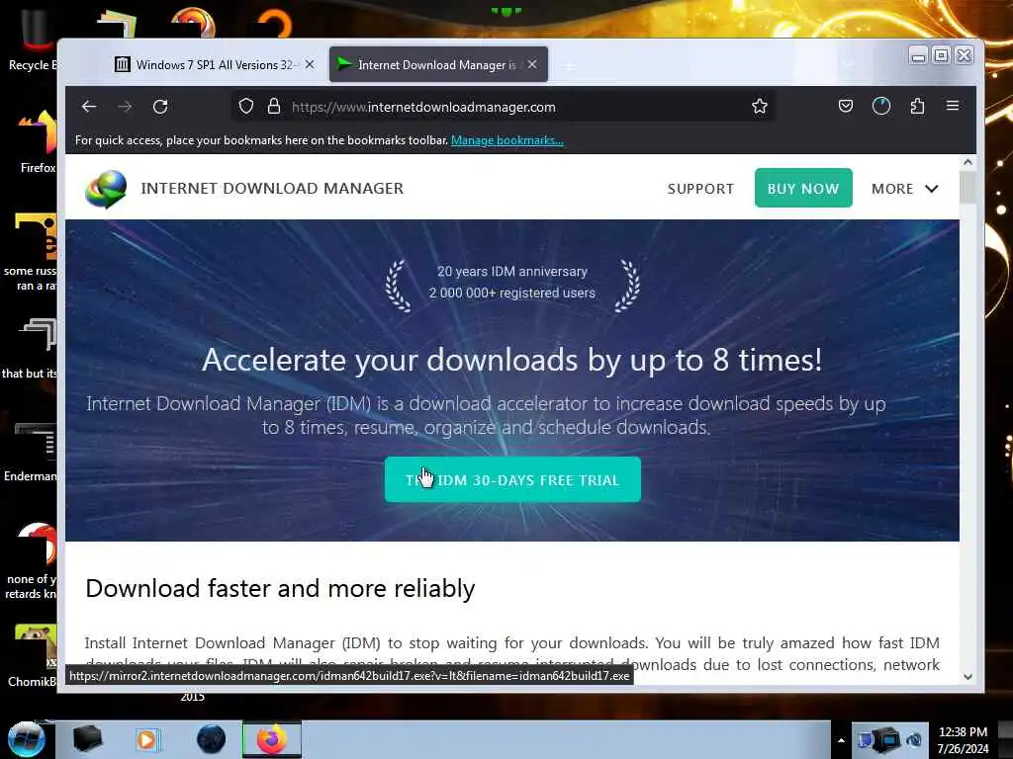The image size is (1013, 759).
Task: Open the dark globe taskbar icon
Action: coord(211,739)
